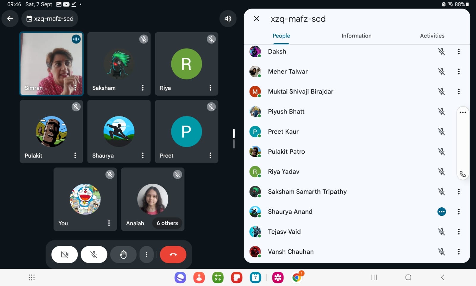Open options menu on Saksham's tile
The height and width of the screenshot is (286, 476).
(143, 88)
